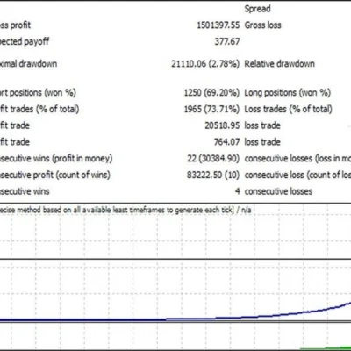351x351 pixels.
Task: Select profit trades value 1965 (73.71%)
Action: [211, 109]
